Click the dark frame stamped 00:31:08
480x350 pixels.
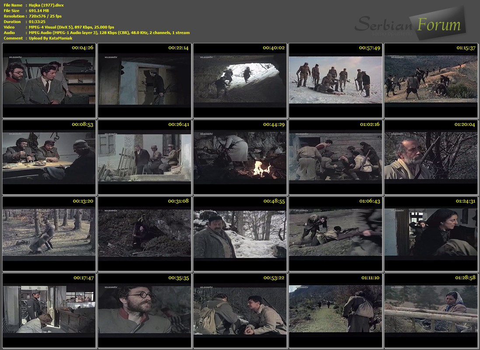pyautogui.click(x=145, y=234)
